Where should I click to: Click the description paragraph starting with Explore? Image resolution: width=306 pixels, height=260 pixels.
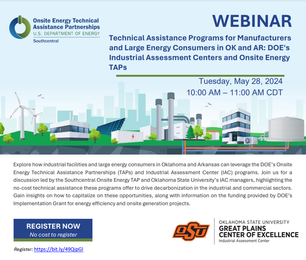pos(153,184)
